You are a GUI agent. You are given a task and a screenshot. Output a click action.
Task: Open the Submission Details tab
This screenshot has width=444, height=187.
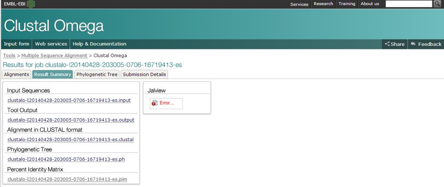pyautogui.click(x=145, y=74)
